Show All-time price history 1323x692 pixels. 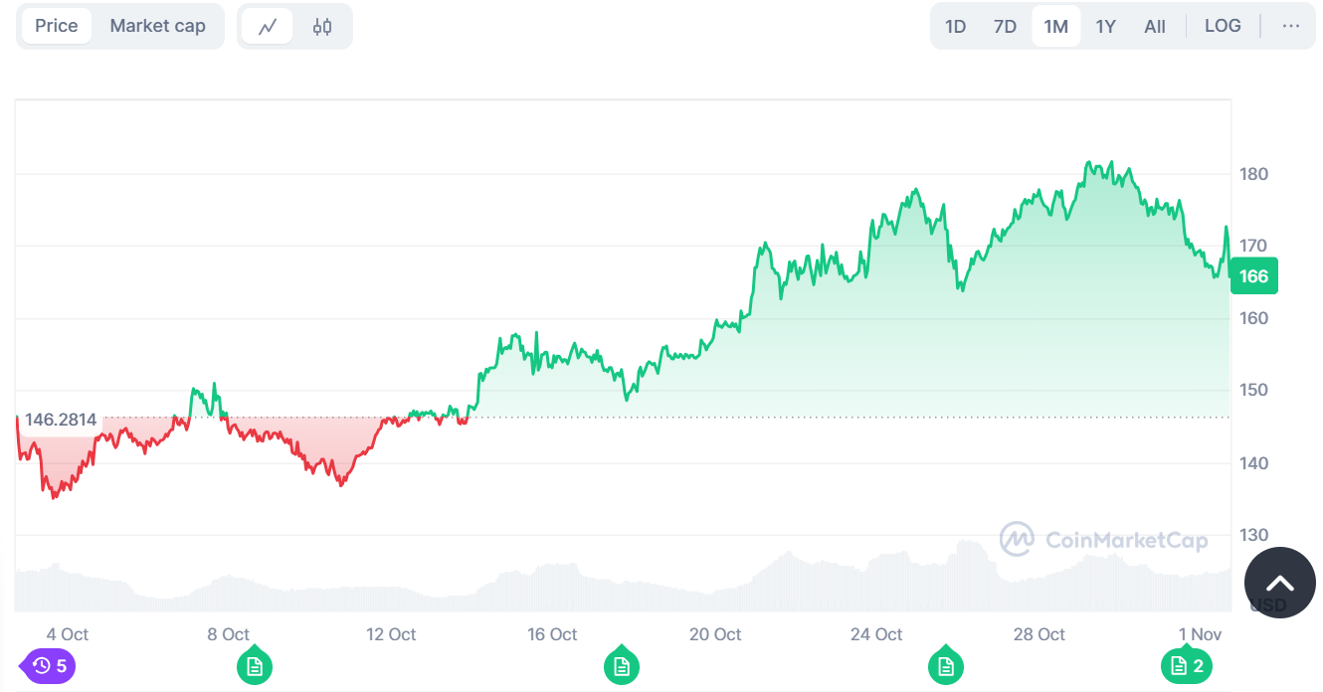pos(1154,27)
